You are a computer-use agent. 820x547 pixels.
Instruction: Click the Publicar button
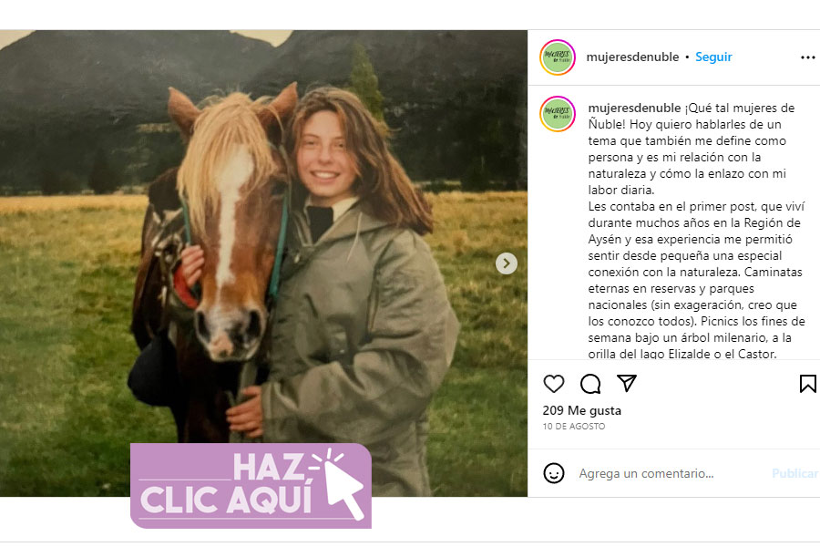(794, 473)
